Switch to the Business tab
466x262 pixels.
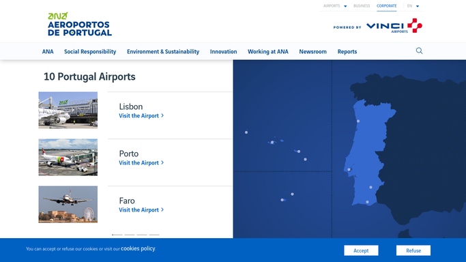362,6
